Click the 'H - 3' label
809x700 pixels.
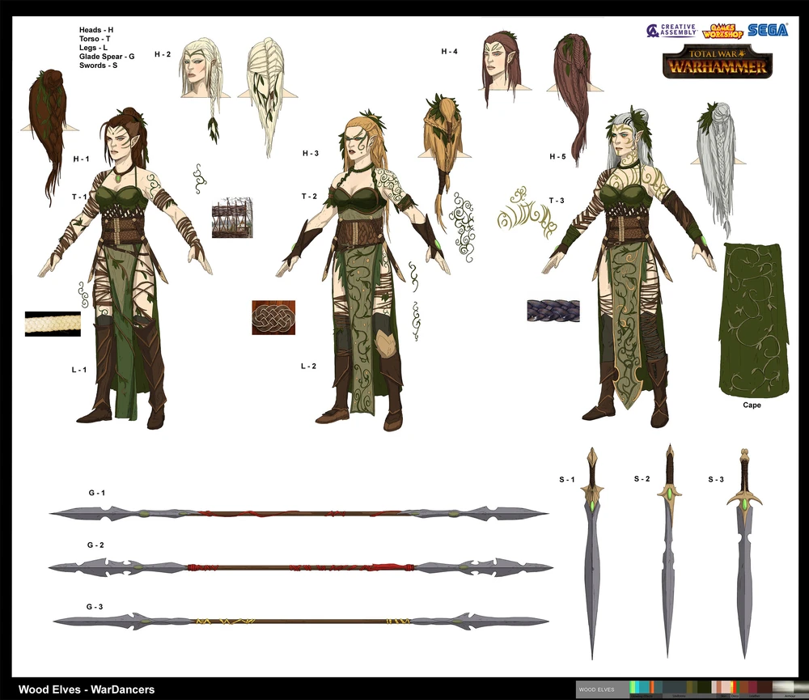[x=311, y=153]
